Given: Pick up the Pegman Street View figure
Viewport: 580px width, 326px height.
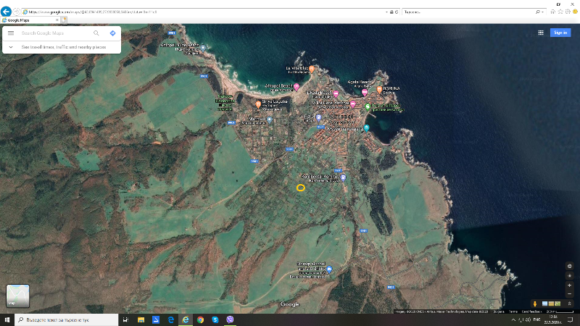Looking at the screenshot, I should (536, 303).
